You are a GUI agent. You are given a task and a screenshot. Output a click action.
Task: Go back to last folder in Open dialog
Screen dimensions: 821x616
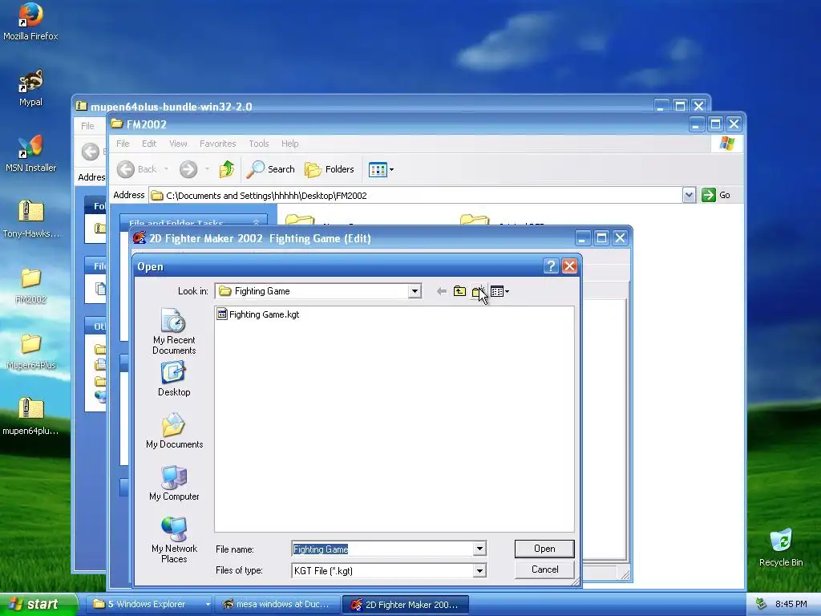[442, 291]
